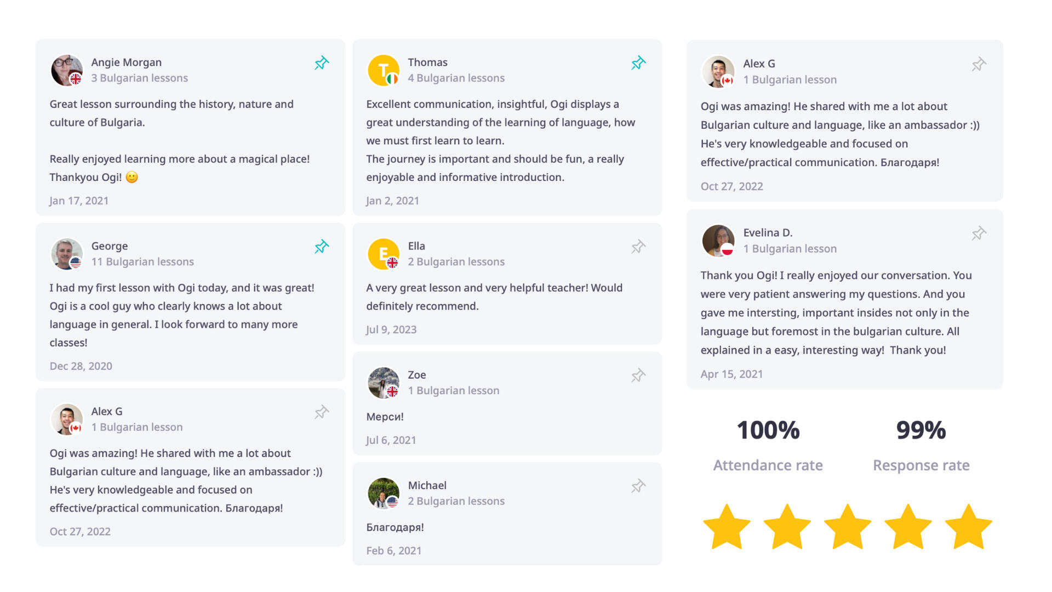Unpin Angie Morgan's review
Image resolution: width=1052 pixels, height=592 pixels.
(x=322, y=63)
